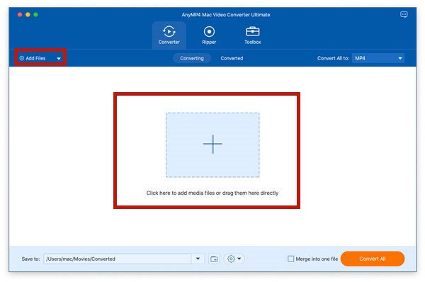Viewport: 425px width, 282px height.
Task: Maximize the window with green button
Action: (x=36, y=15)
